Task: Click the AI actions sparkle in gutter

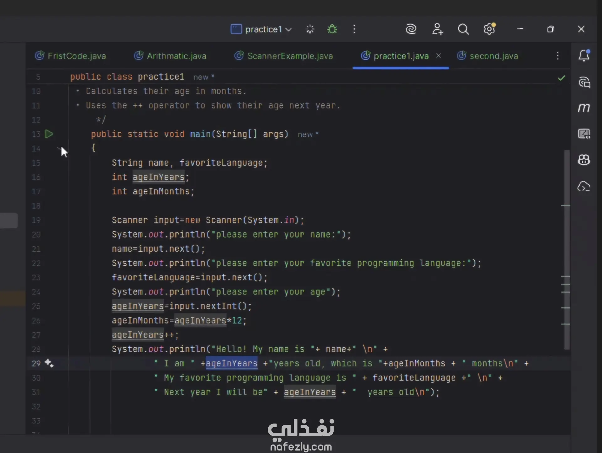Action: coord(49,363)
